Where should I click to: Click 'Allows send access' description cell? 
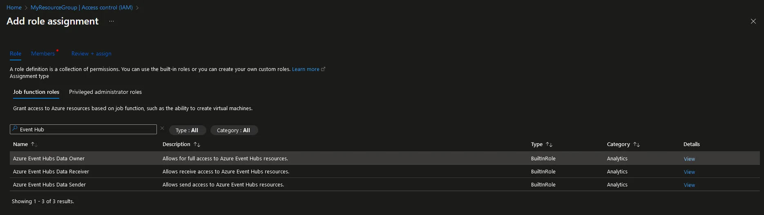(223, 184)
